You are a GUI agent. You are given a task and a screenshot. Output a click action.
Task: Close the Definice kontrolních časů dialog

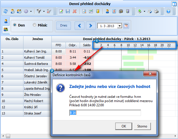click(x=150, y=74)
